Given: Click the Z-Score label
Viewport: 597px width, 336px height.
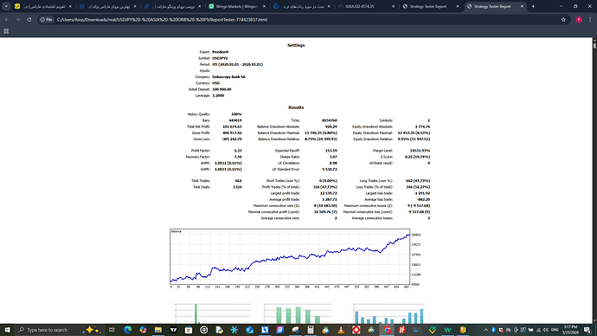Looking at the screenshot, I should tap(386, 157).
